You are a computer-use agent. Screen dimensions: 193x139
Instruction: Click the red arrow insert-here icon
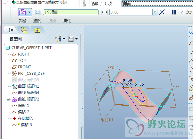coord(14,118)
